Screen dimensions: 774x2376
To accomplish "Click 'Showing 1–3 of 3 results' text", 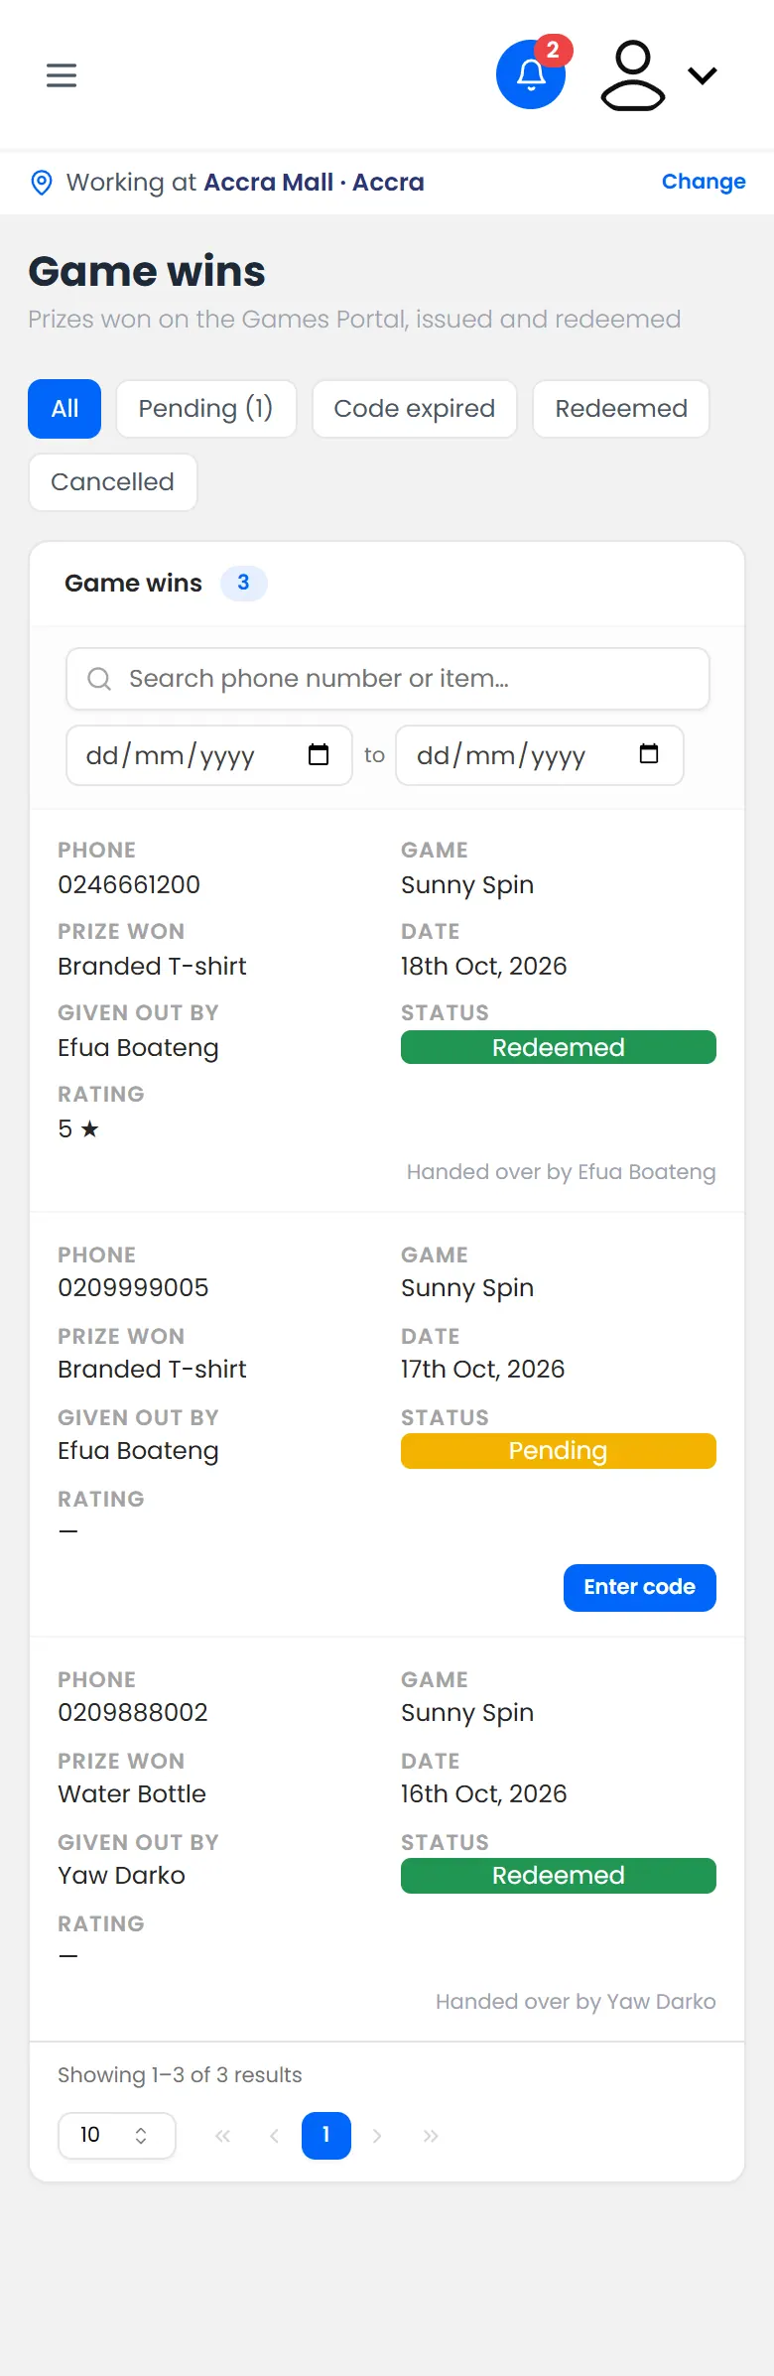I will tap(180, 2075).
